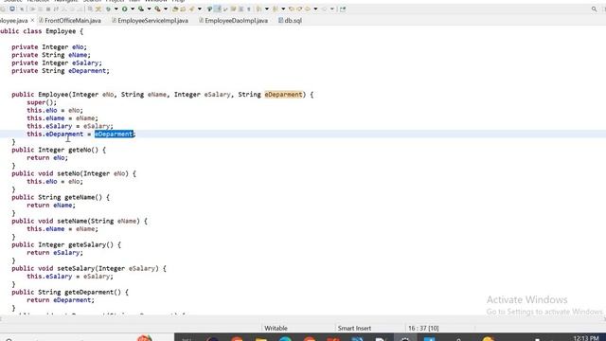Open the Back navigation history dropdown
606x341 pixels.
[315, 9]
